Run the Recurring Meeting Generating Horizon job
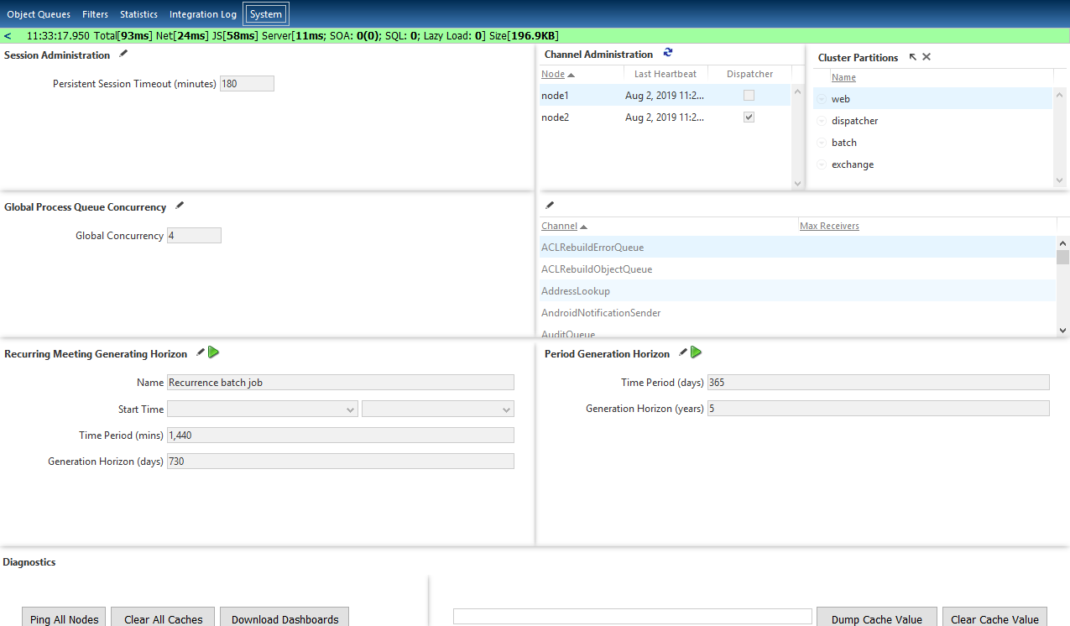 pyautogui.click(x=214, y=352)
